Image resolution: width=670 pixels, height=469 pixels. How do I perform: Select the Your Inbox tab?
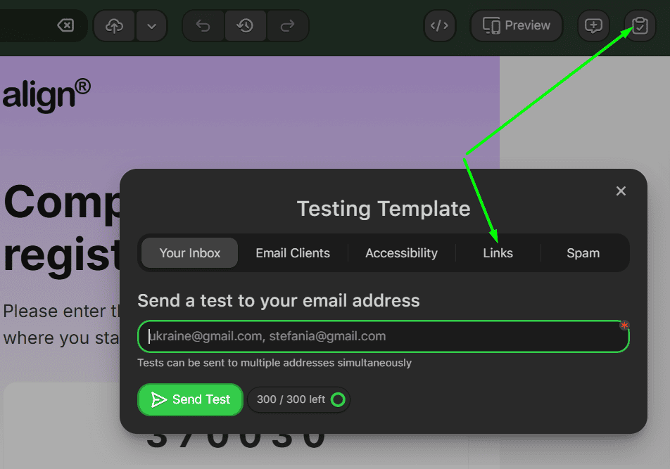190,253
